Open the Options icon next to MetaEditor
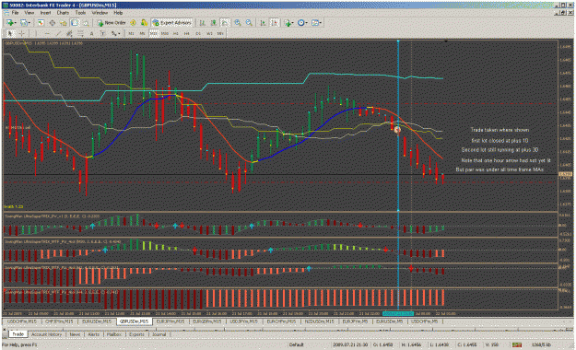Viewport: 576px width, 350px height. tap(144, 23)
